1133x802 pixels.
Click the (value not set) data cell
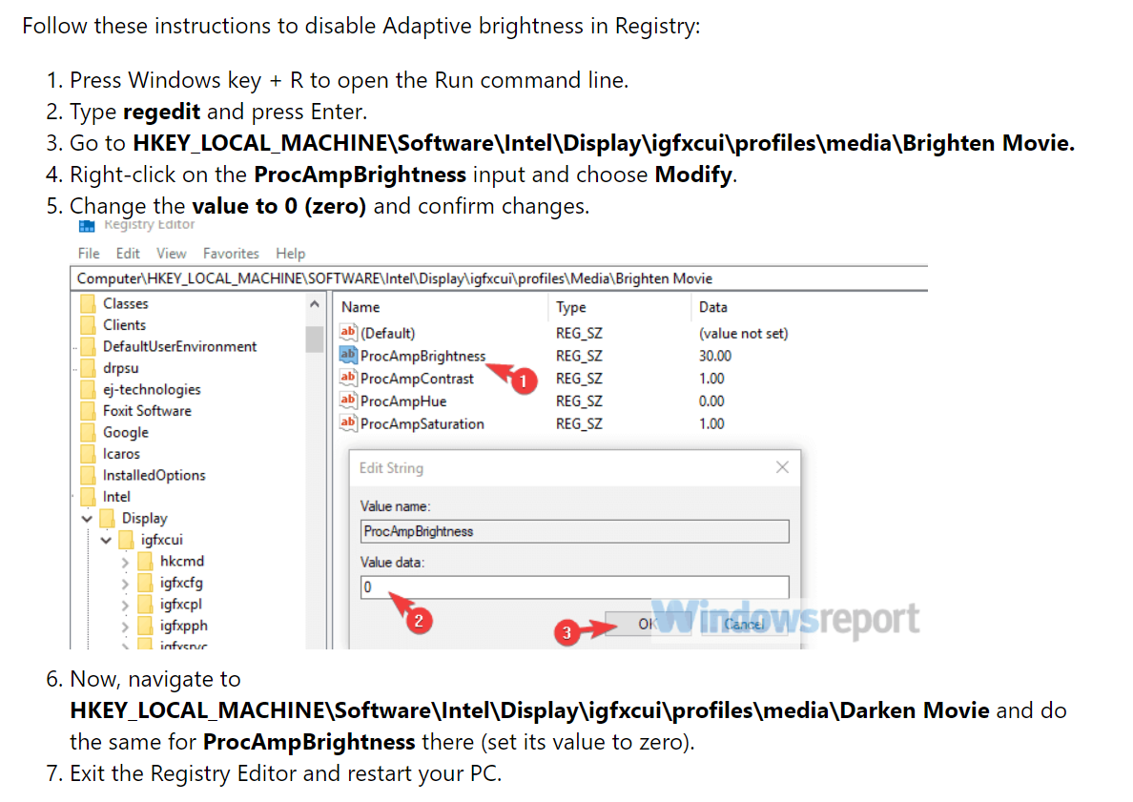coord(743,333)
